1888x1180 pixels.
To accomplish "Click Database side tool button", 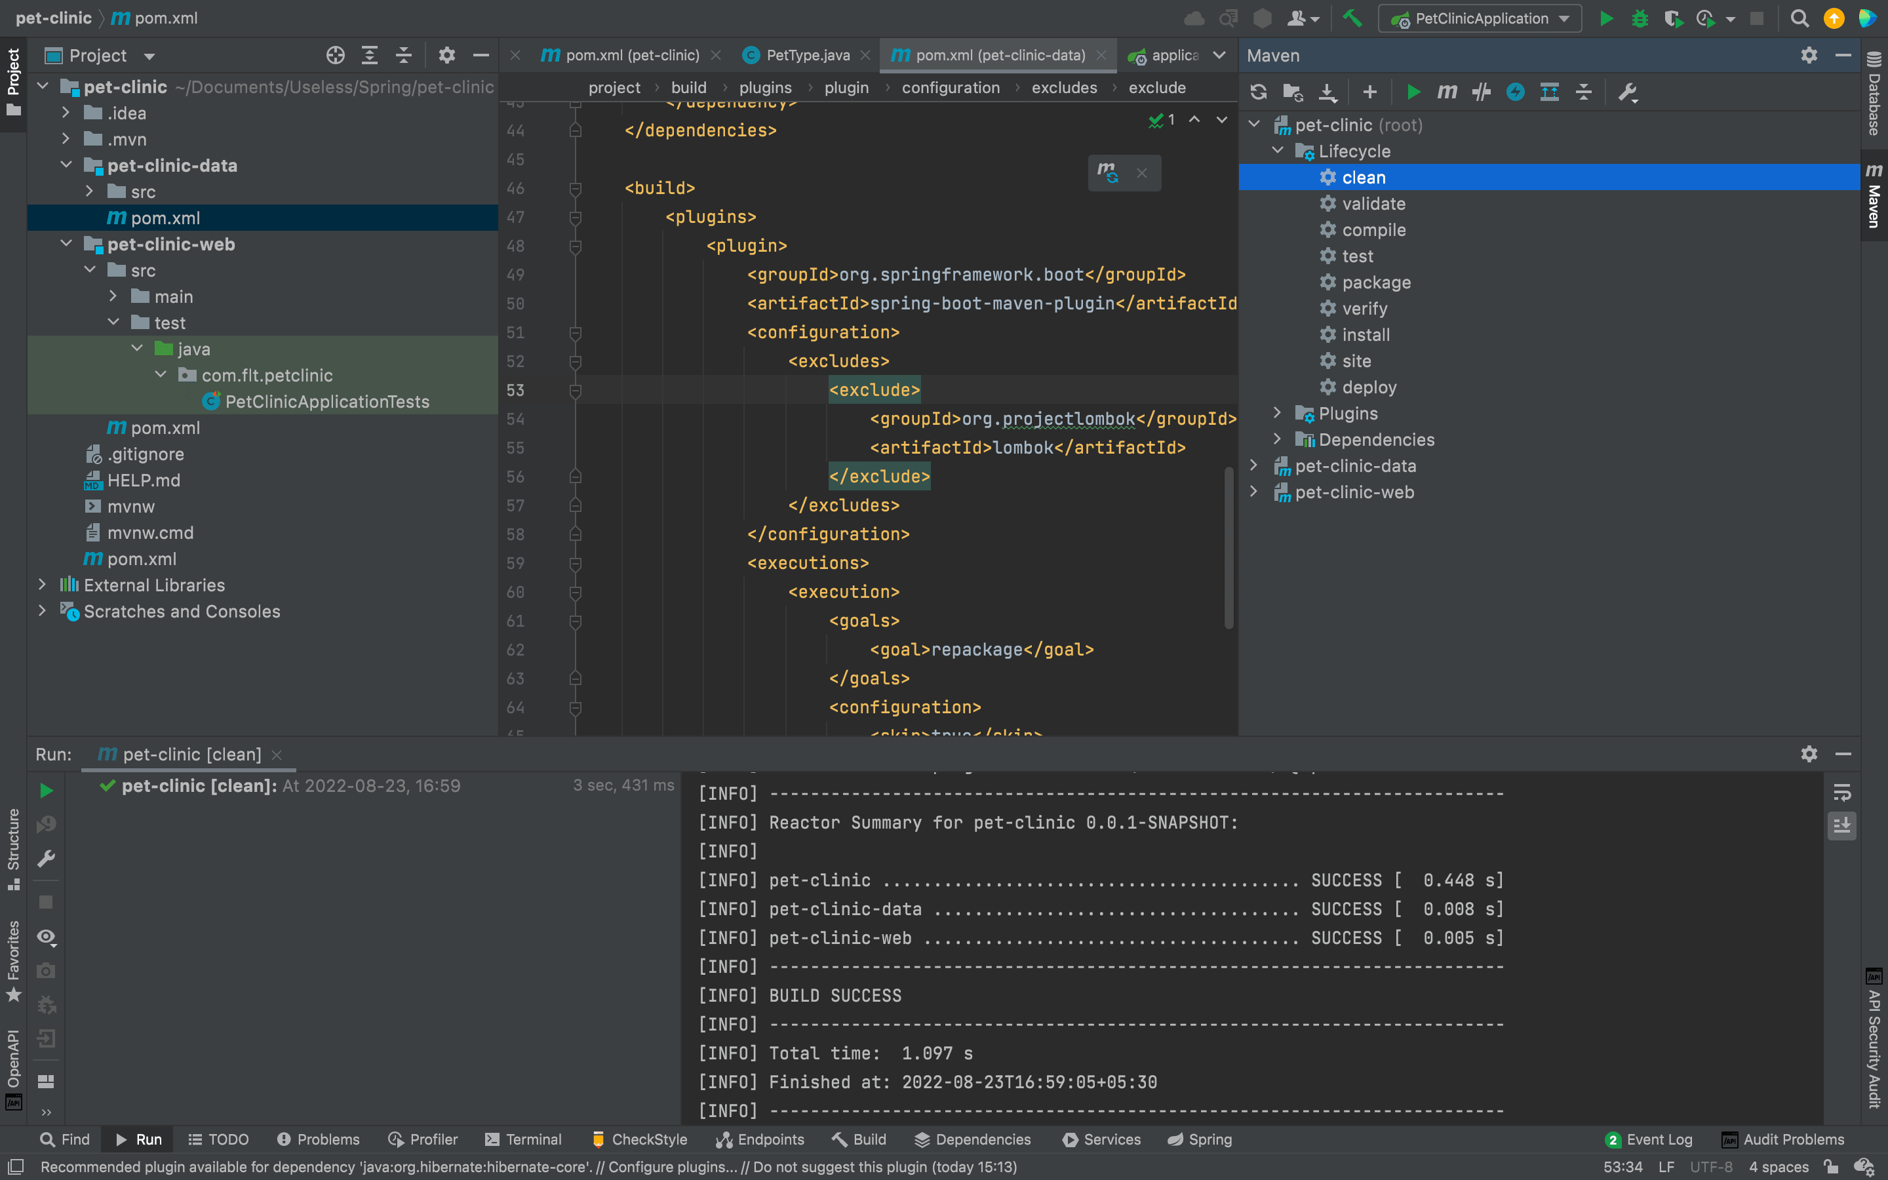I will 1874,94.
